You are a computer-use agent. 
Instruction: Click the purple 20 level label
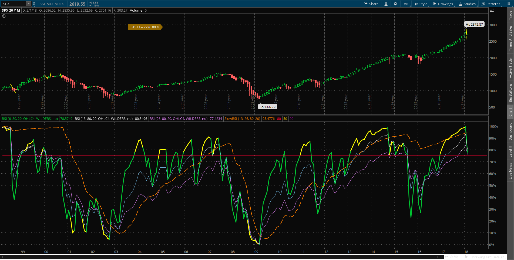coord(291,119)
